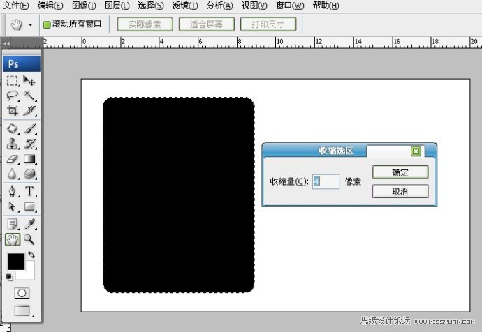Image resolution: width=482 pixels, height=332 pixels.
Task: Click the 适合屏幕 button
Action: click(x=207, y=24)
